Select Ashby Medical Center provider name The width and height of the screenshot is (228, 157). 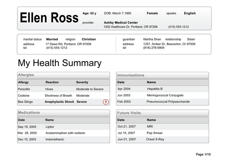point(121,23)
